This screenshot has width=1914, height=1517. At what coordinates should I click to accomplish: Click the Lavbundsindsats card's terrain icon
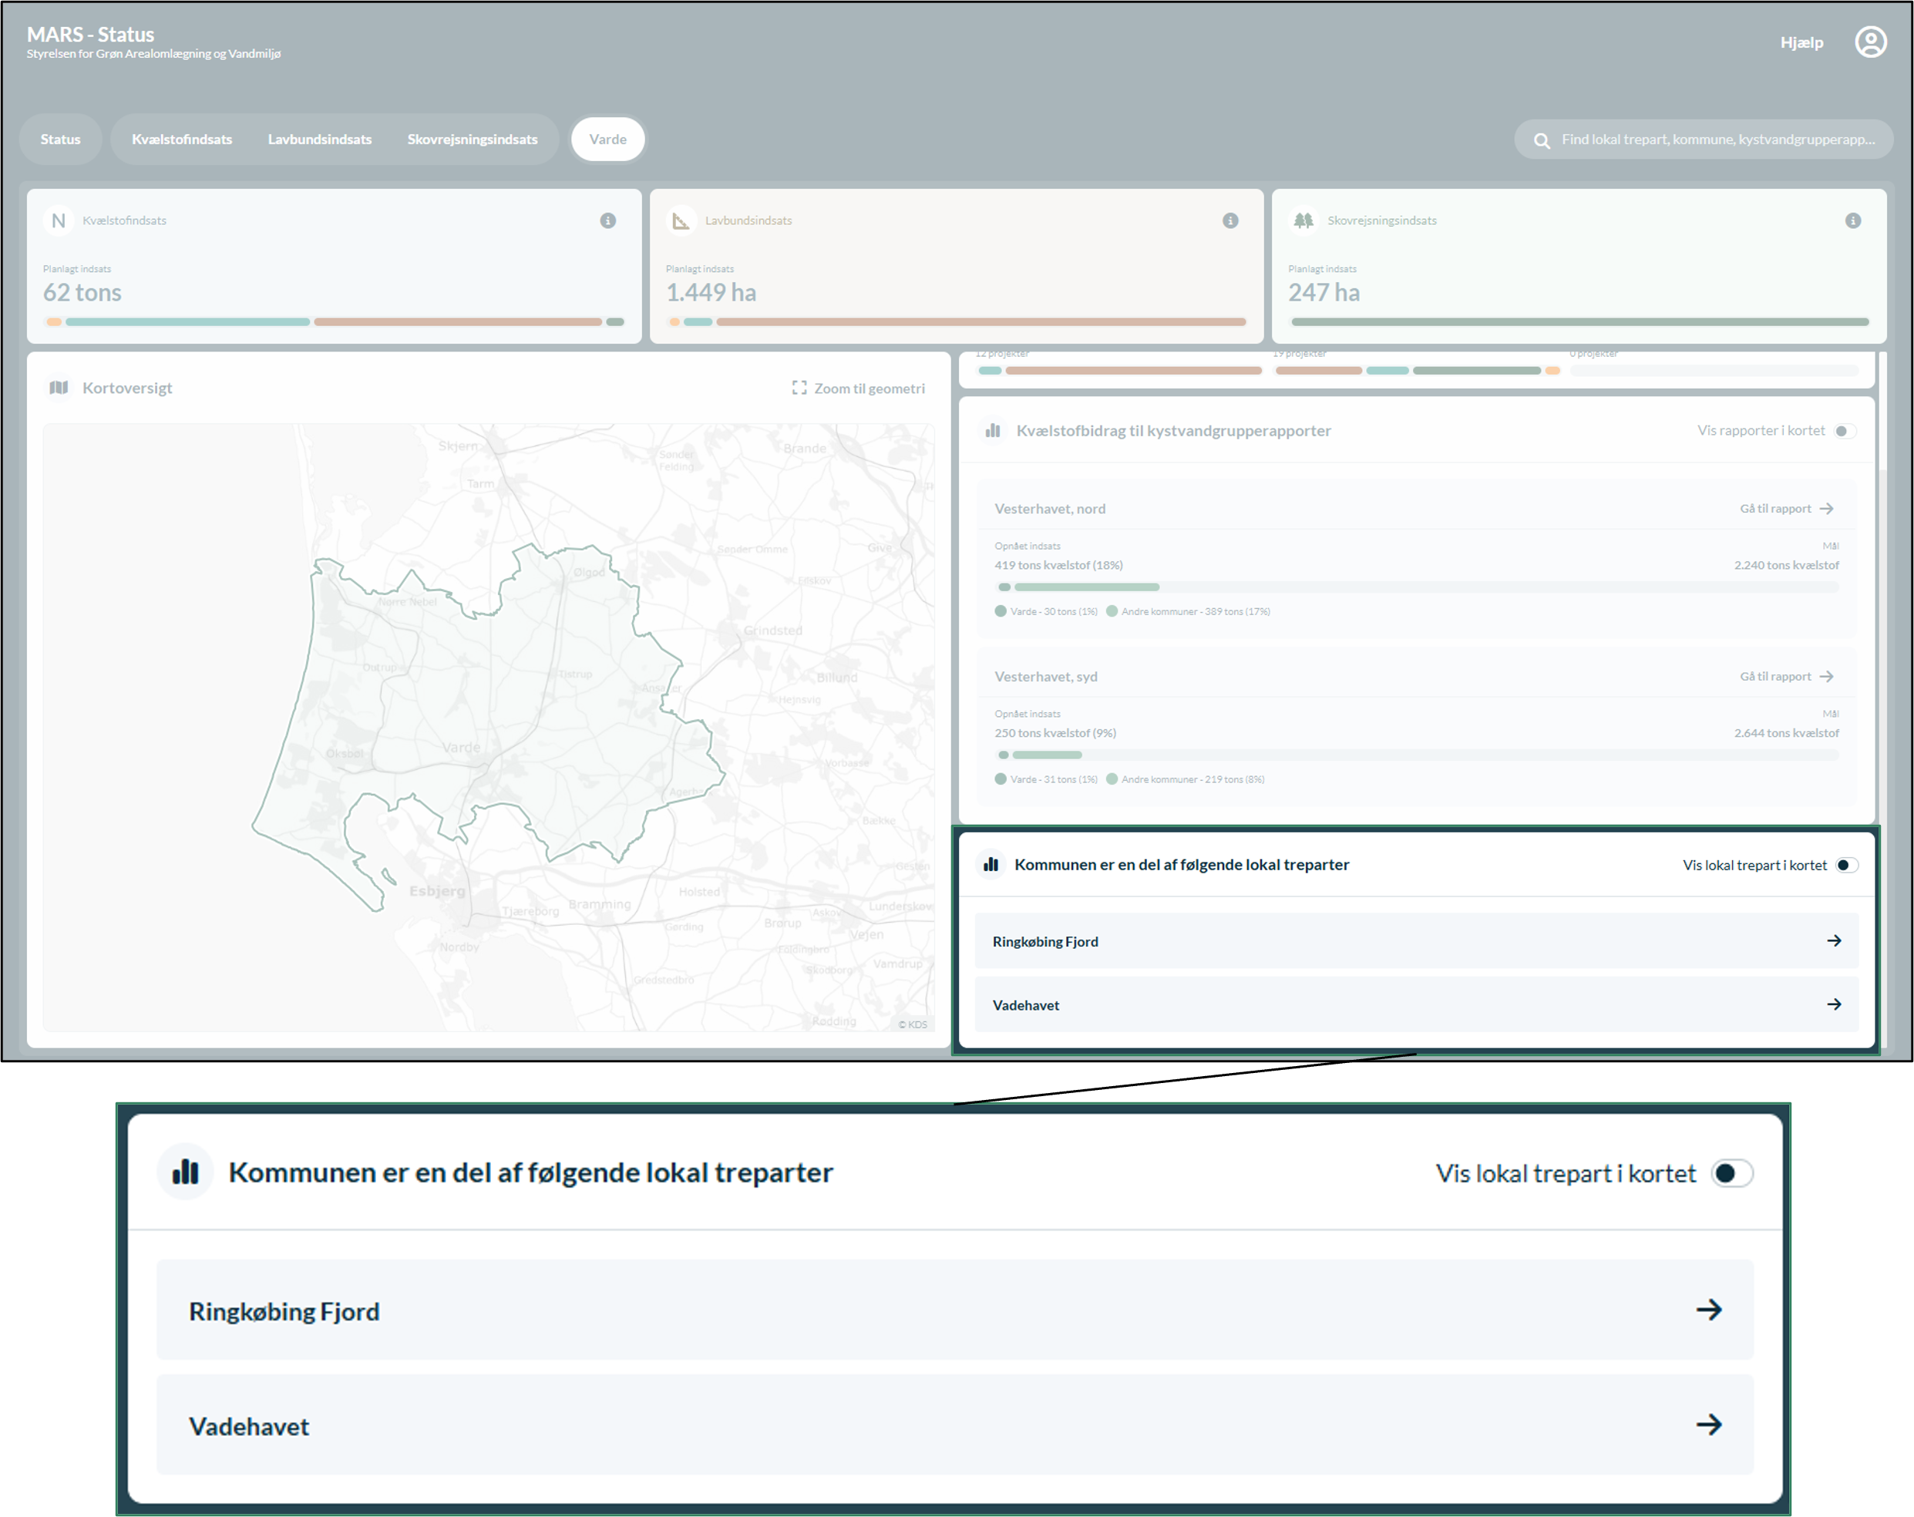pos(681,220)
